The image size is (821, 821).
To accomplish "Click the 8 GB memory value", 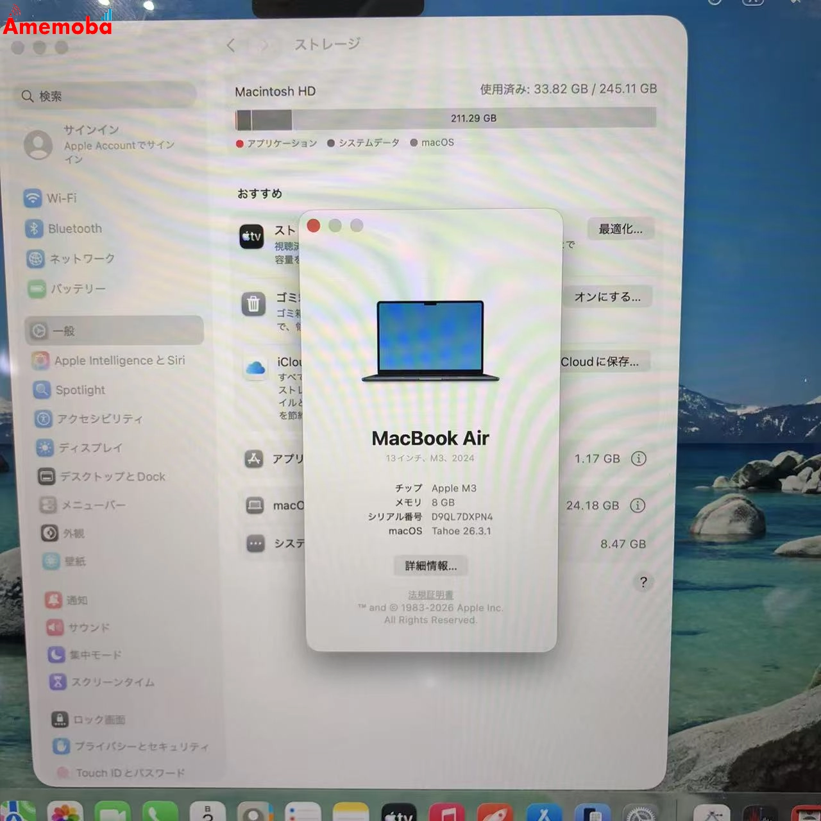I will [x=443, y=503].
